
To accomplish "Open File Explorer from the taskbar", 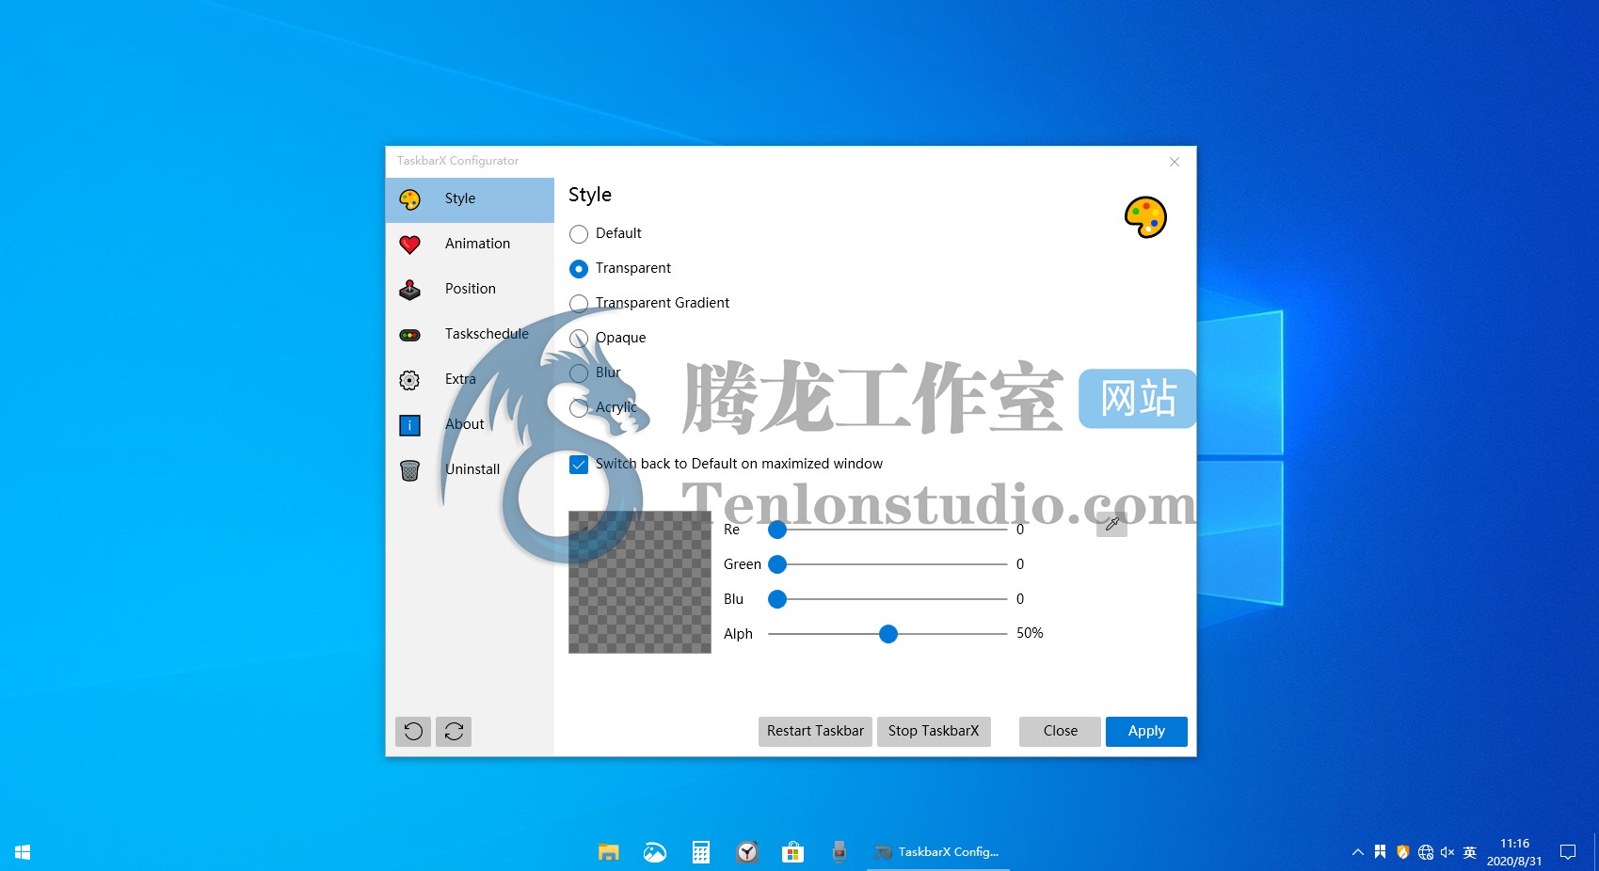I will pyautogui.click(x=609, y=852).
